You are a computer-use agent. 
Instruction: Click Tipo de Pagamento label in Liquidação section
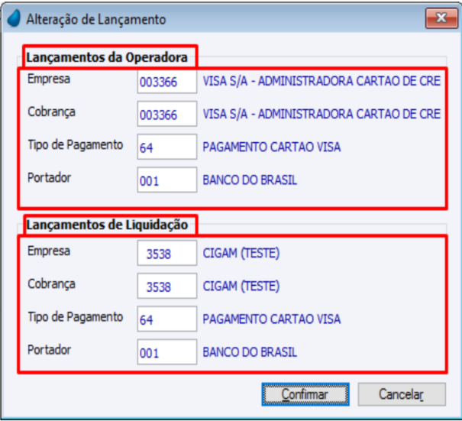point(76,317)
